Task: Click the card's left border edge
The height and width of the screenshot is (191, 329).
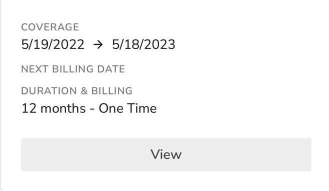Action: (0, 94)
